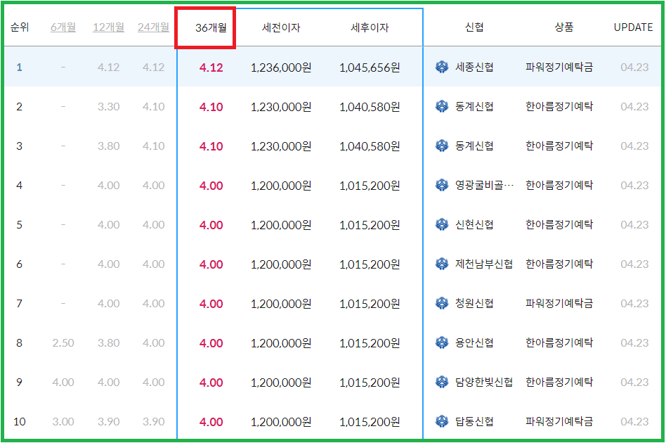Click the 제천남부신협 emblem icon
666x443 pixels.
pyautogui.click(x=443, y=262)
